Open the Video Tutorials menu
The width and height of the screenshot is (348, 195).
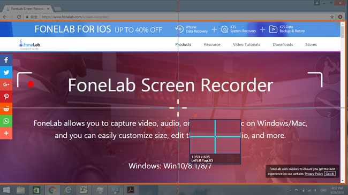point(246,44)
